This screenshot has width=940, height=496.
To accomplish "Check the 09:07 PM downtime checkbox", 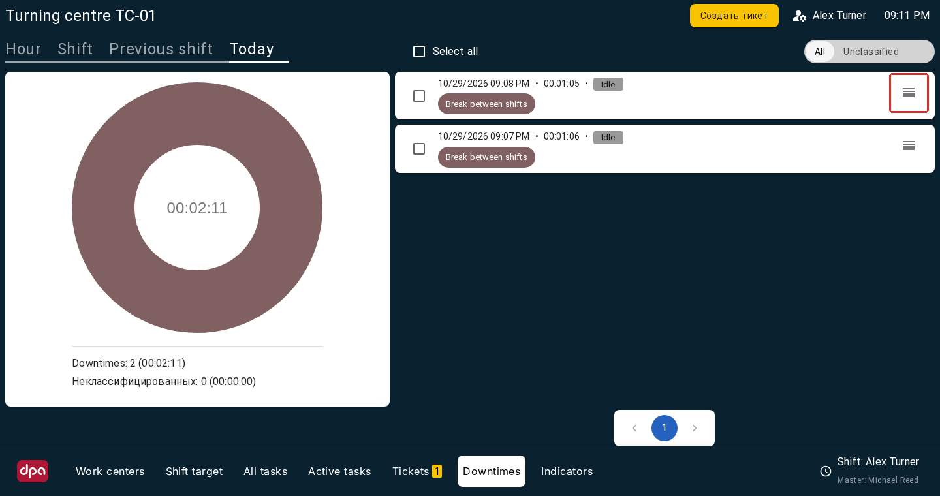I will 419,149.
